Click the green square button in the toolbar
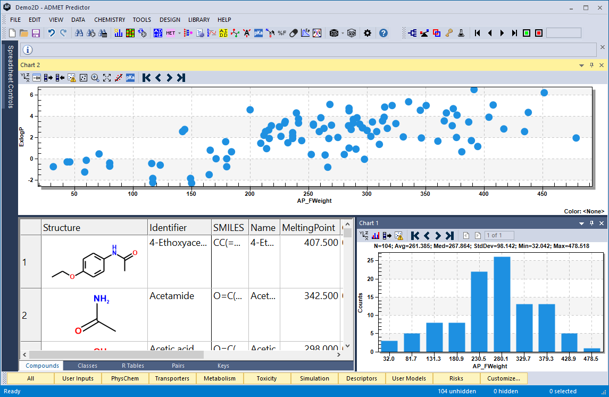Image resolution: width=609 pixels, height=397 pixels. point(527,34)
